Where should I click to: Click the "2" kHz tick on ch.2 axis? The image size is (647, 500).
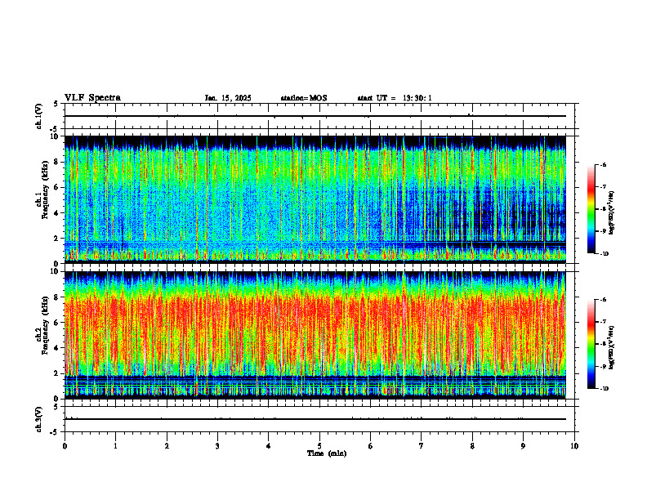tap(57, 373)
